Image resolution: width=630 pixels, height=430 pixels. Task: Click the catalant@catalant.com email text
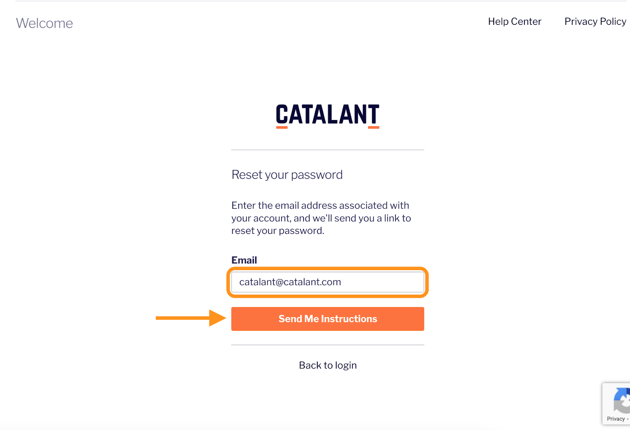[290, 282]
